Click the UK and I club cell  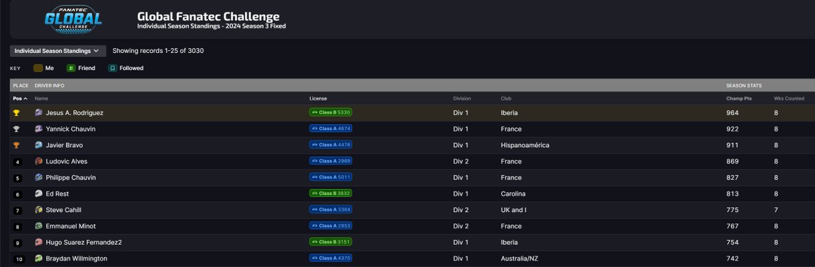click(x=514, y=210)
